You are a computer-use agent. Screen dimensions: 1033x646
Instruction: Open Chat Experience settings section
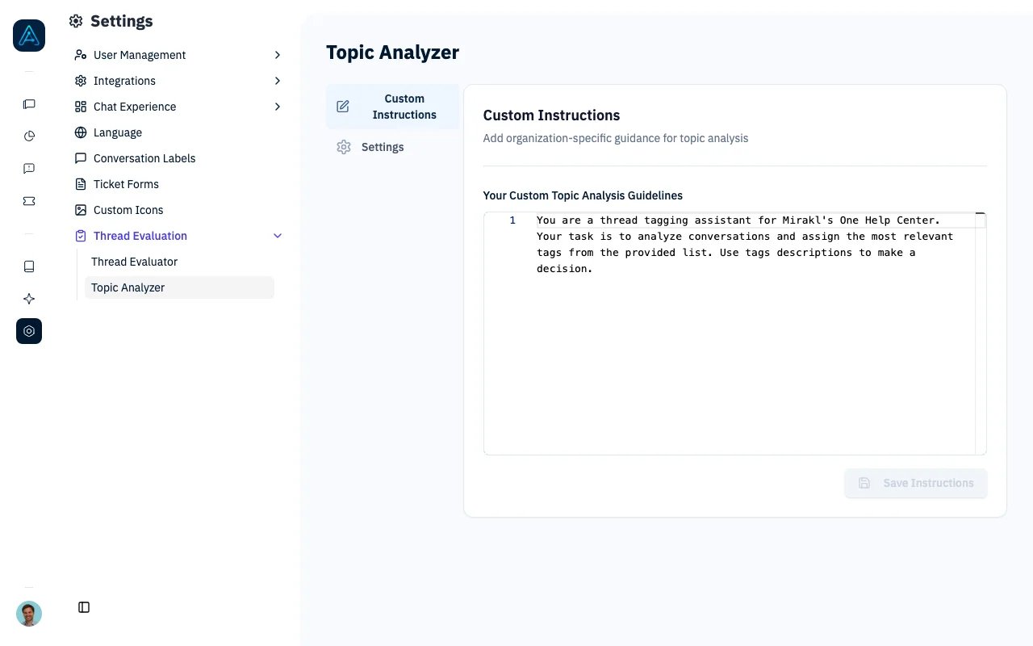[x=178, y=107]
